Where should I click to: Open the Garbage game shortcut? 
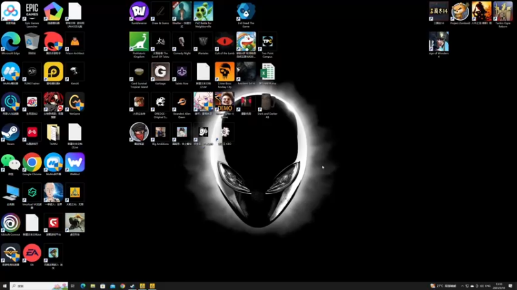pyautogui.click(x=160, y=74)
